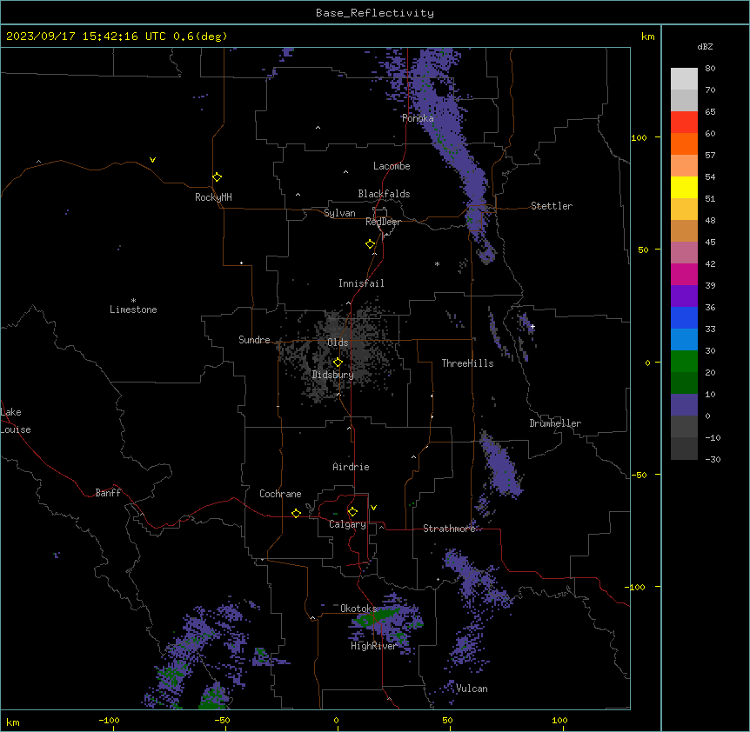Click the Innisfail label

point(361,283)
